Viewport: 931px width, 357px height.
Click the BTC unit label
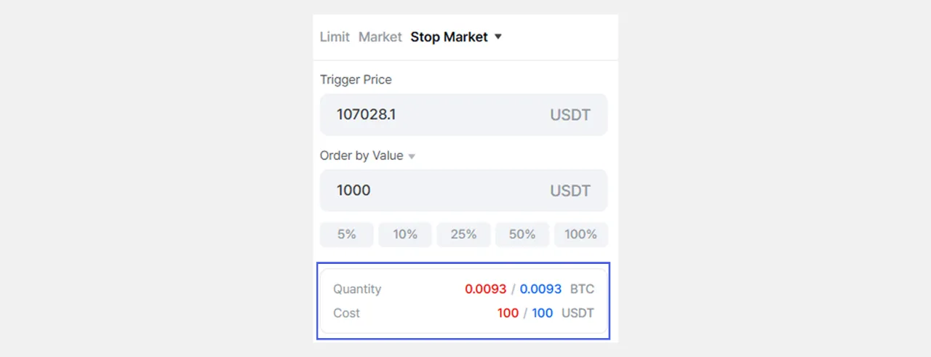(582, 289)
